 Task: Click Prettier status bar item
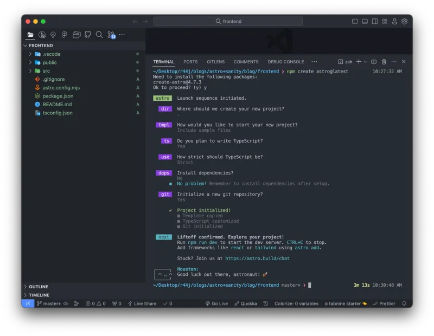[384, 303]
